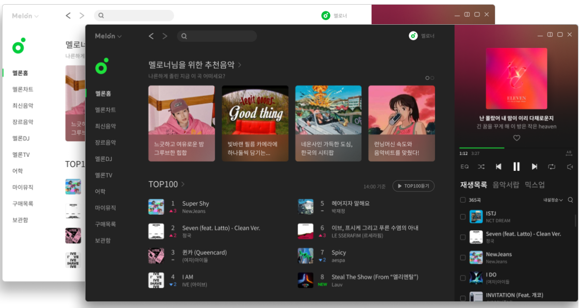
Task: Toggle shuffle playback
Action: (481, 167)
